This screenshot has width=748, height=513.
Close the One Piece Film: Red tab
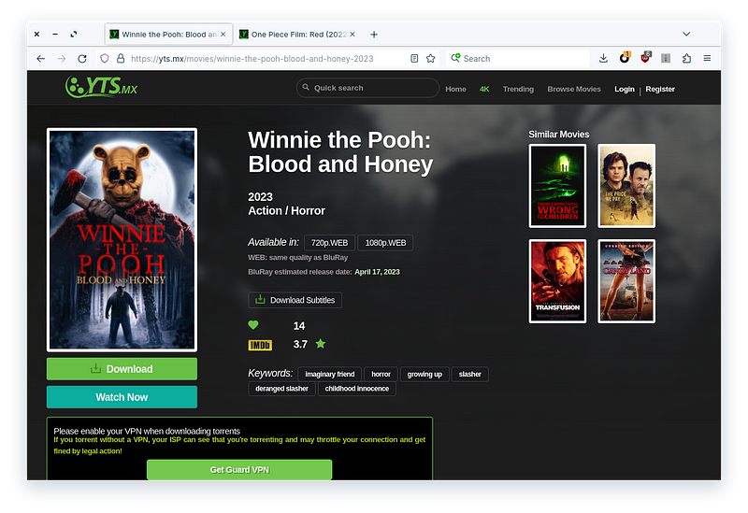tap(352, 35)
